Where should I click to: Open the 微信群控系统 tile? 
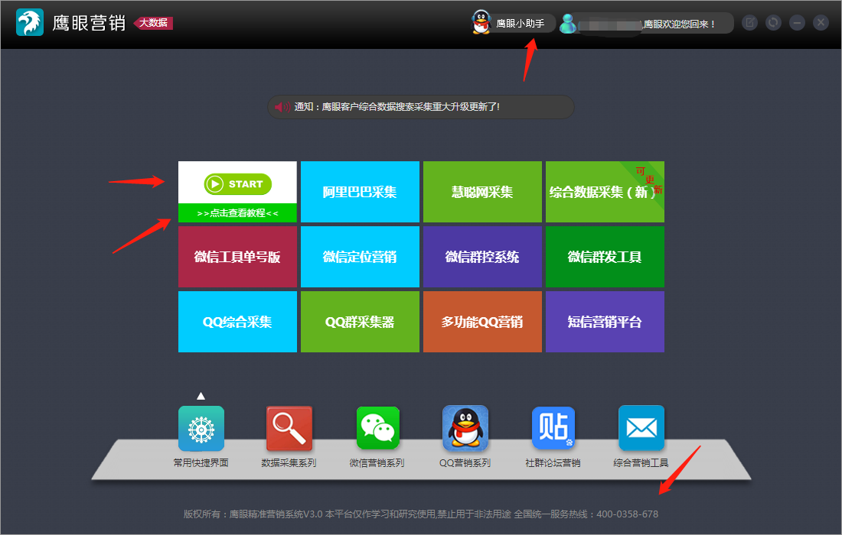482,257
